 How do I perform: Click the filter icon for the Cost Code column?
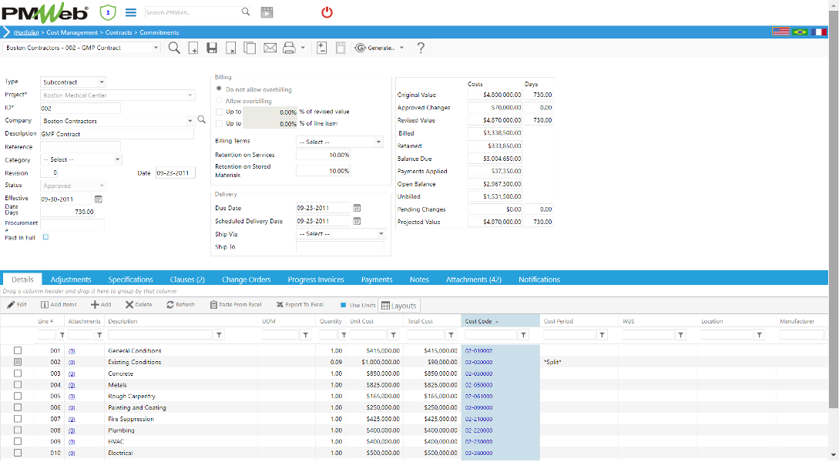point(523,335)
